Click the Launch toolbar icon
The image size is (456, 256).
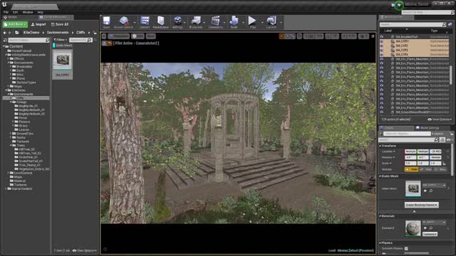pyautogui.click(x=271, y=22)
